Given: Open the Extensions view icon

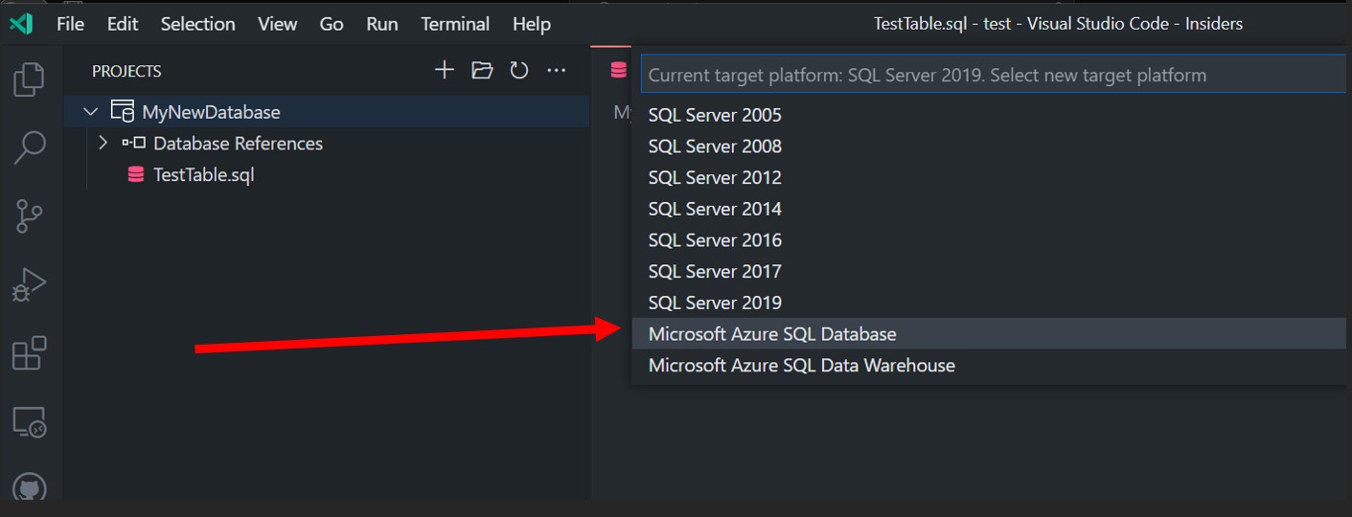Looking at the screenshot, I should point(30,353).
